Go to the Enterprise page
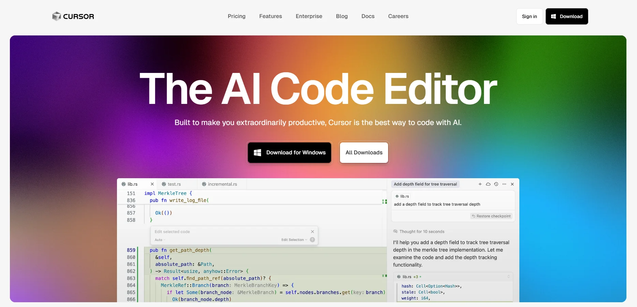The image size is (637, 307). click(309, 16)
